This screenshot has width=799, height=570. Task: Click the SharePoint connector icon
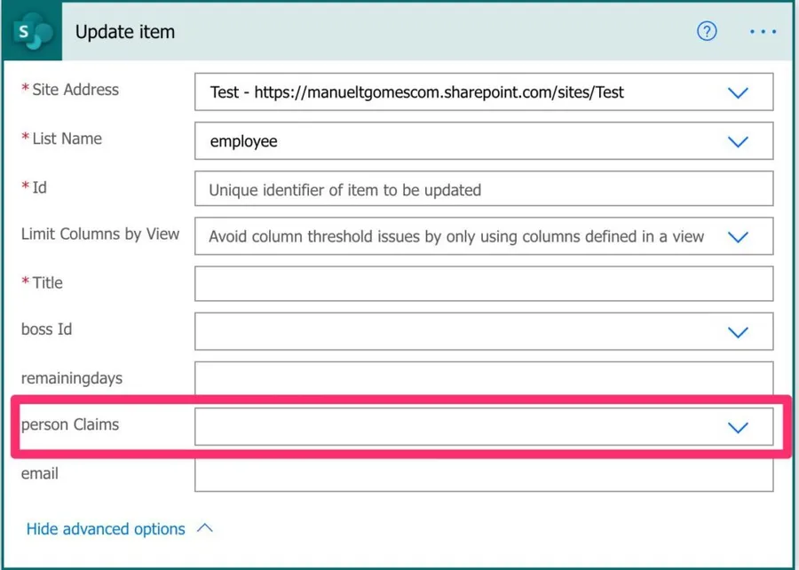point(32,32)
